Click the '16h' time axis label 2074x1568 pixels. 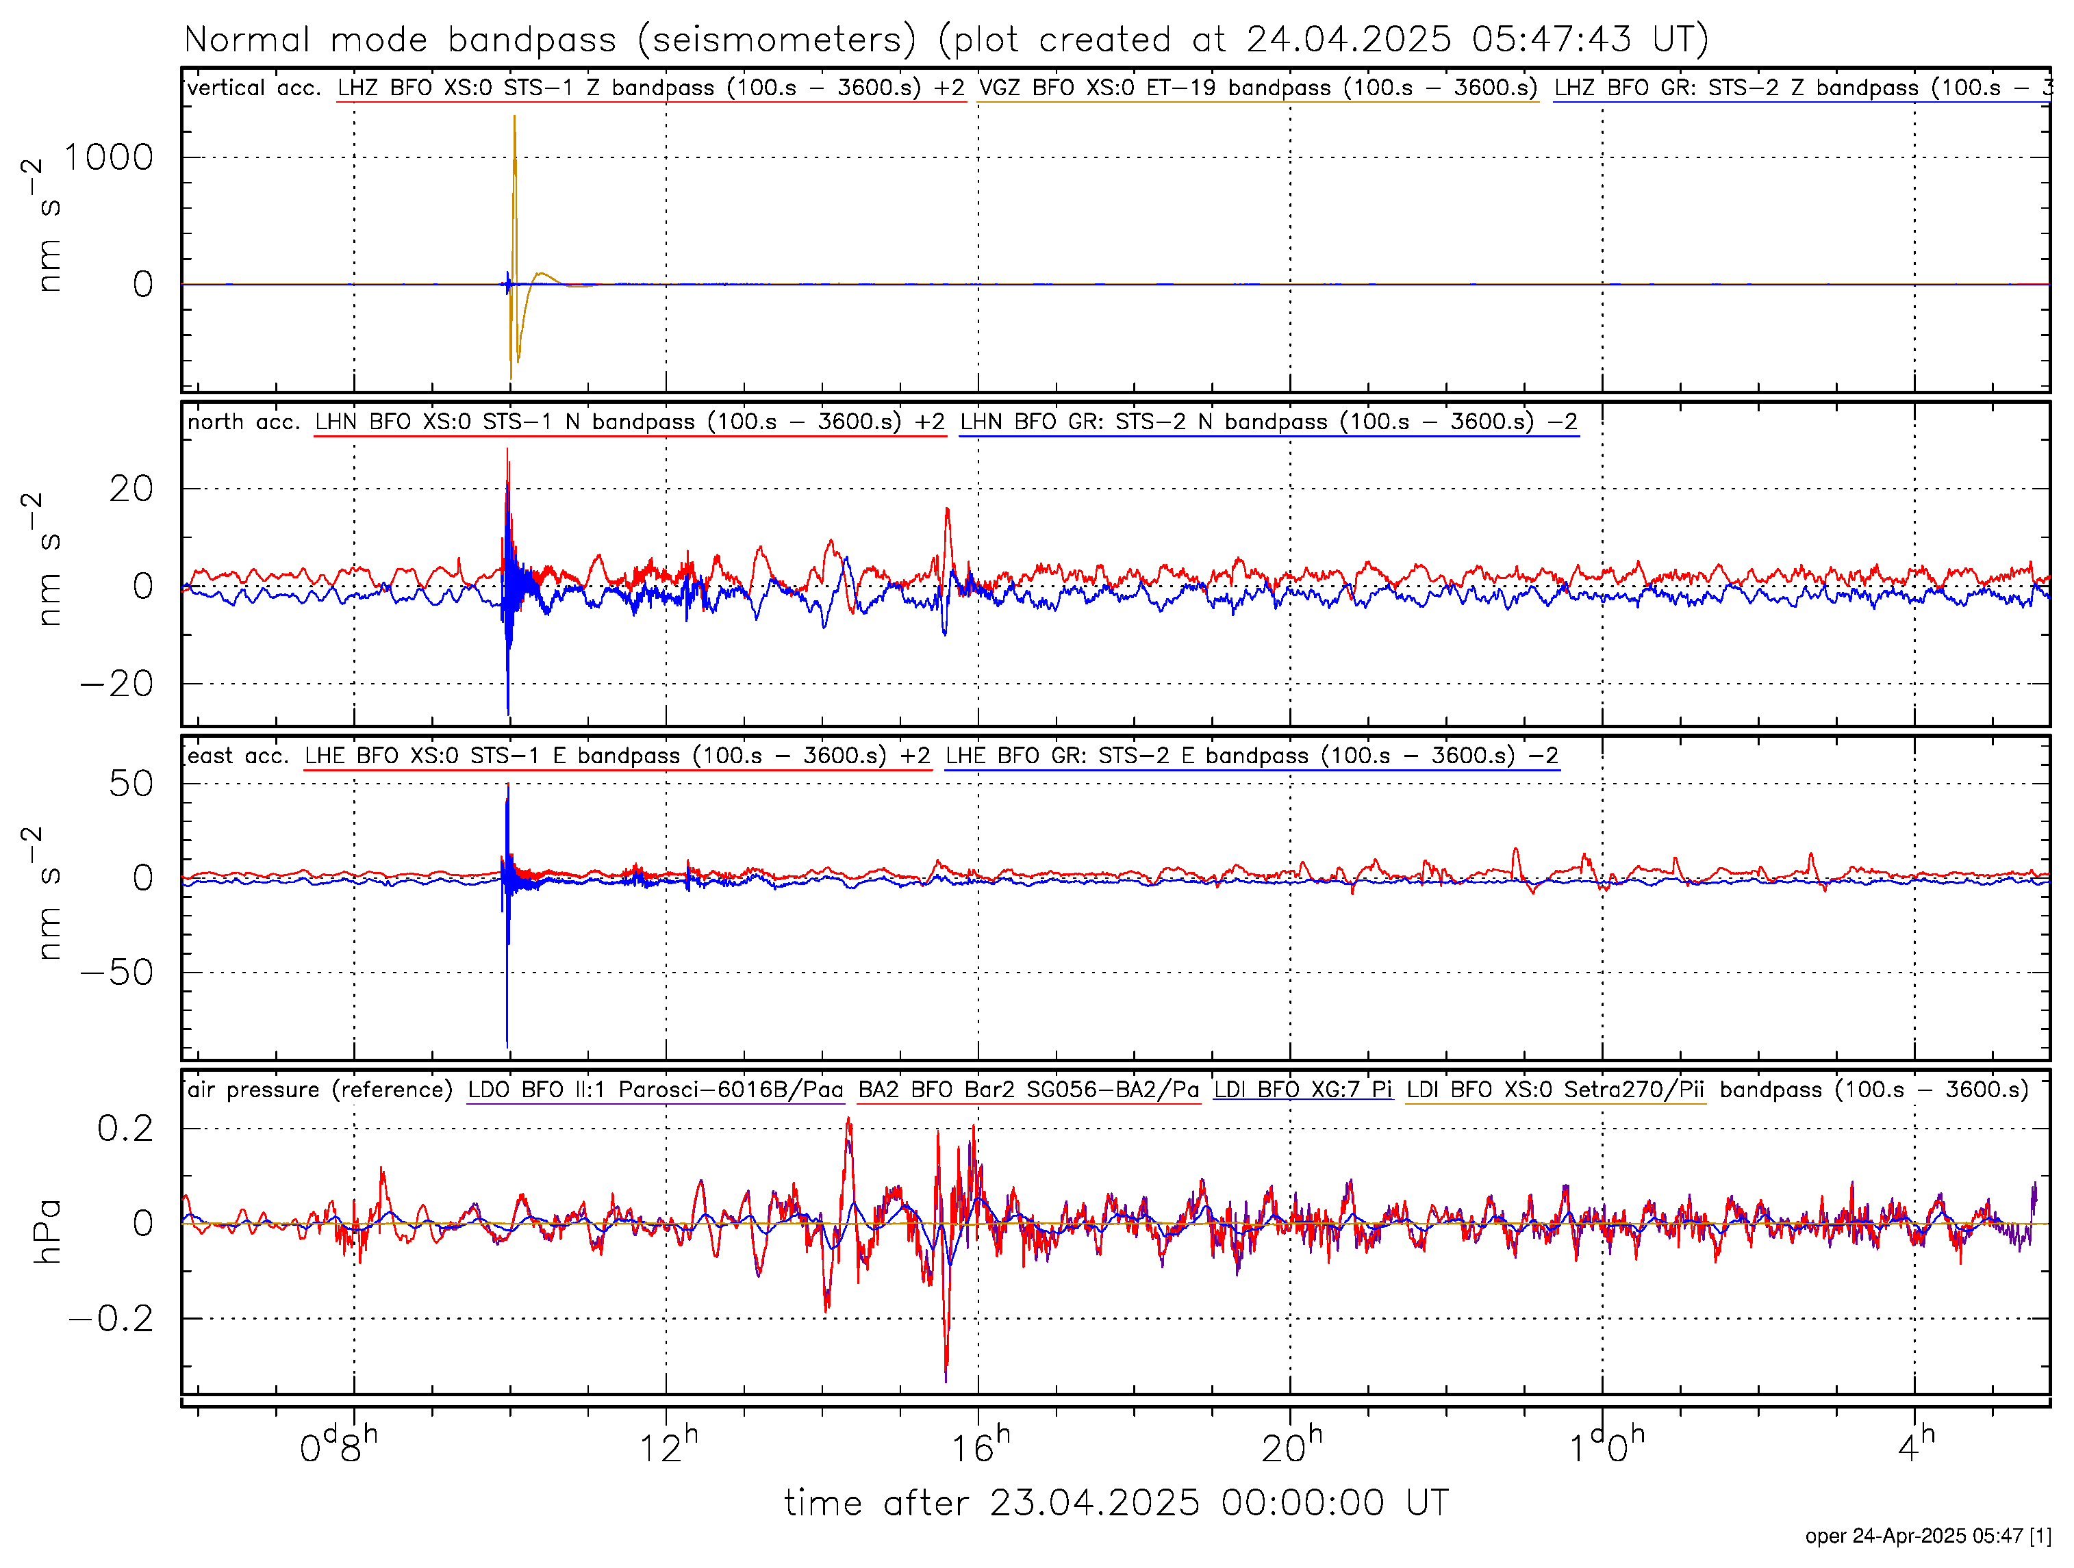click(981, 1444)
